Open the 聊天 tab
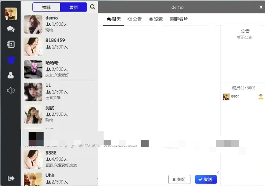The height and width of the screenshot is (186, 265). [114, 19]
